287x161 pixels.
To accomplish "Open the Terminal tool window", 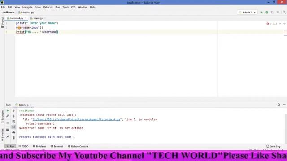I will pos(57,146).
